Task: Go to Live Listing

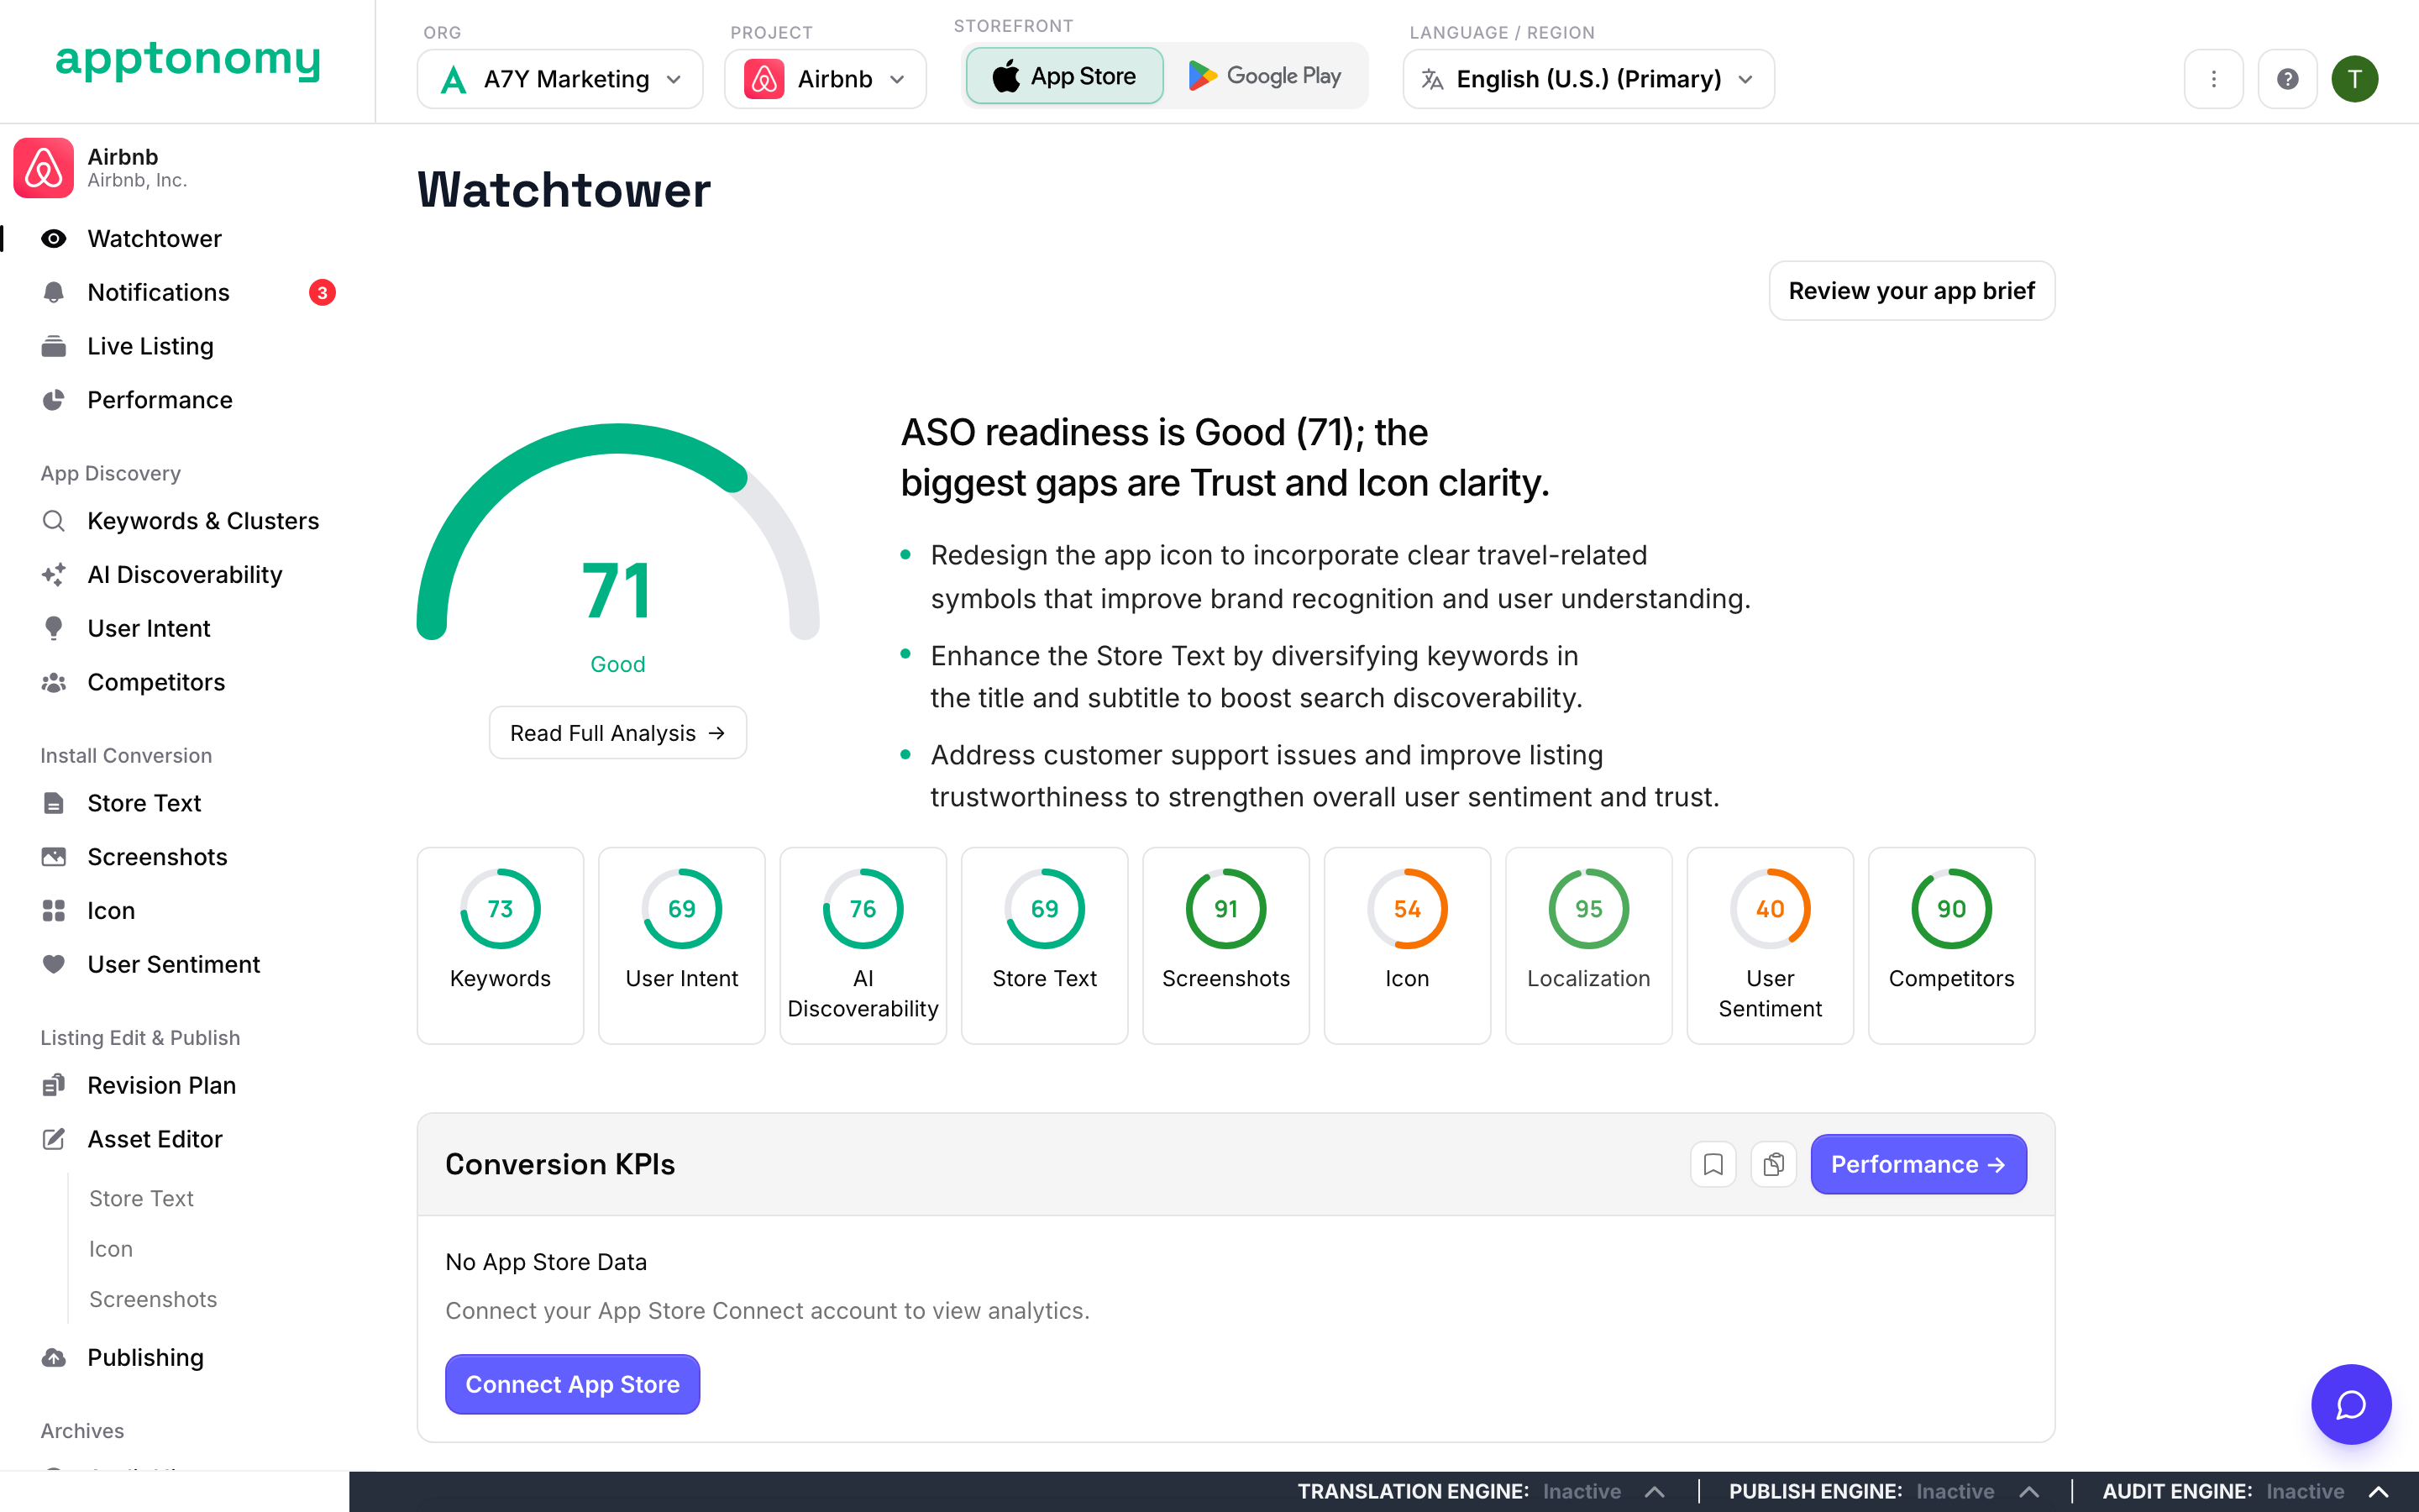Action: click(x=151, y=346)
